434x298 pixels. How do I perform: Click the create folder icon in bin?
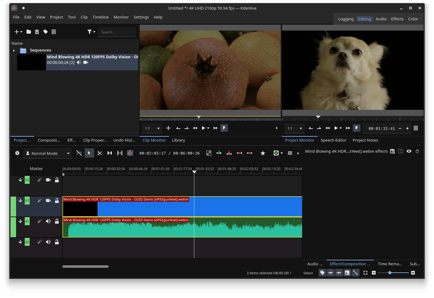(x=29, y=32)
